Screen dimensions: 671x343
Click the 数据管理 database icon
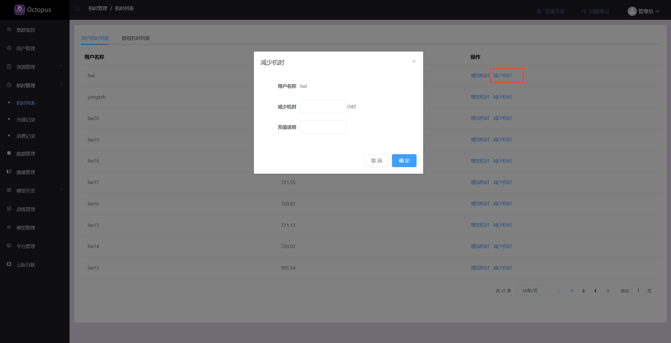coord(9,153)
